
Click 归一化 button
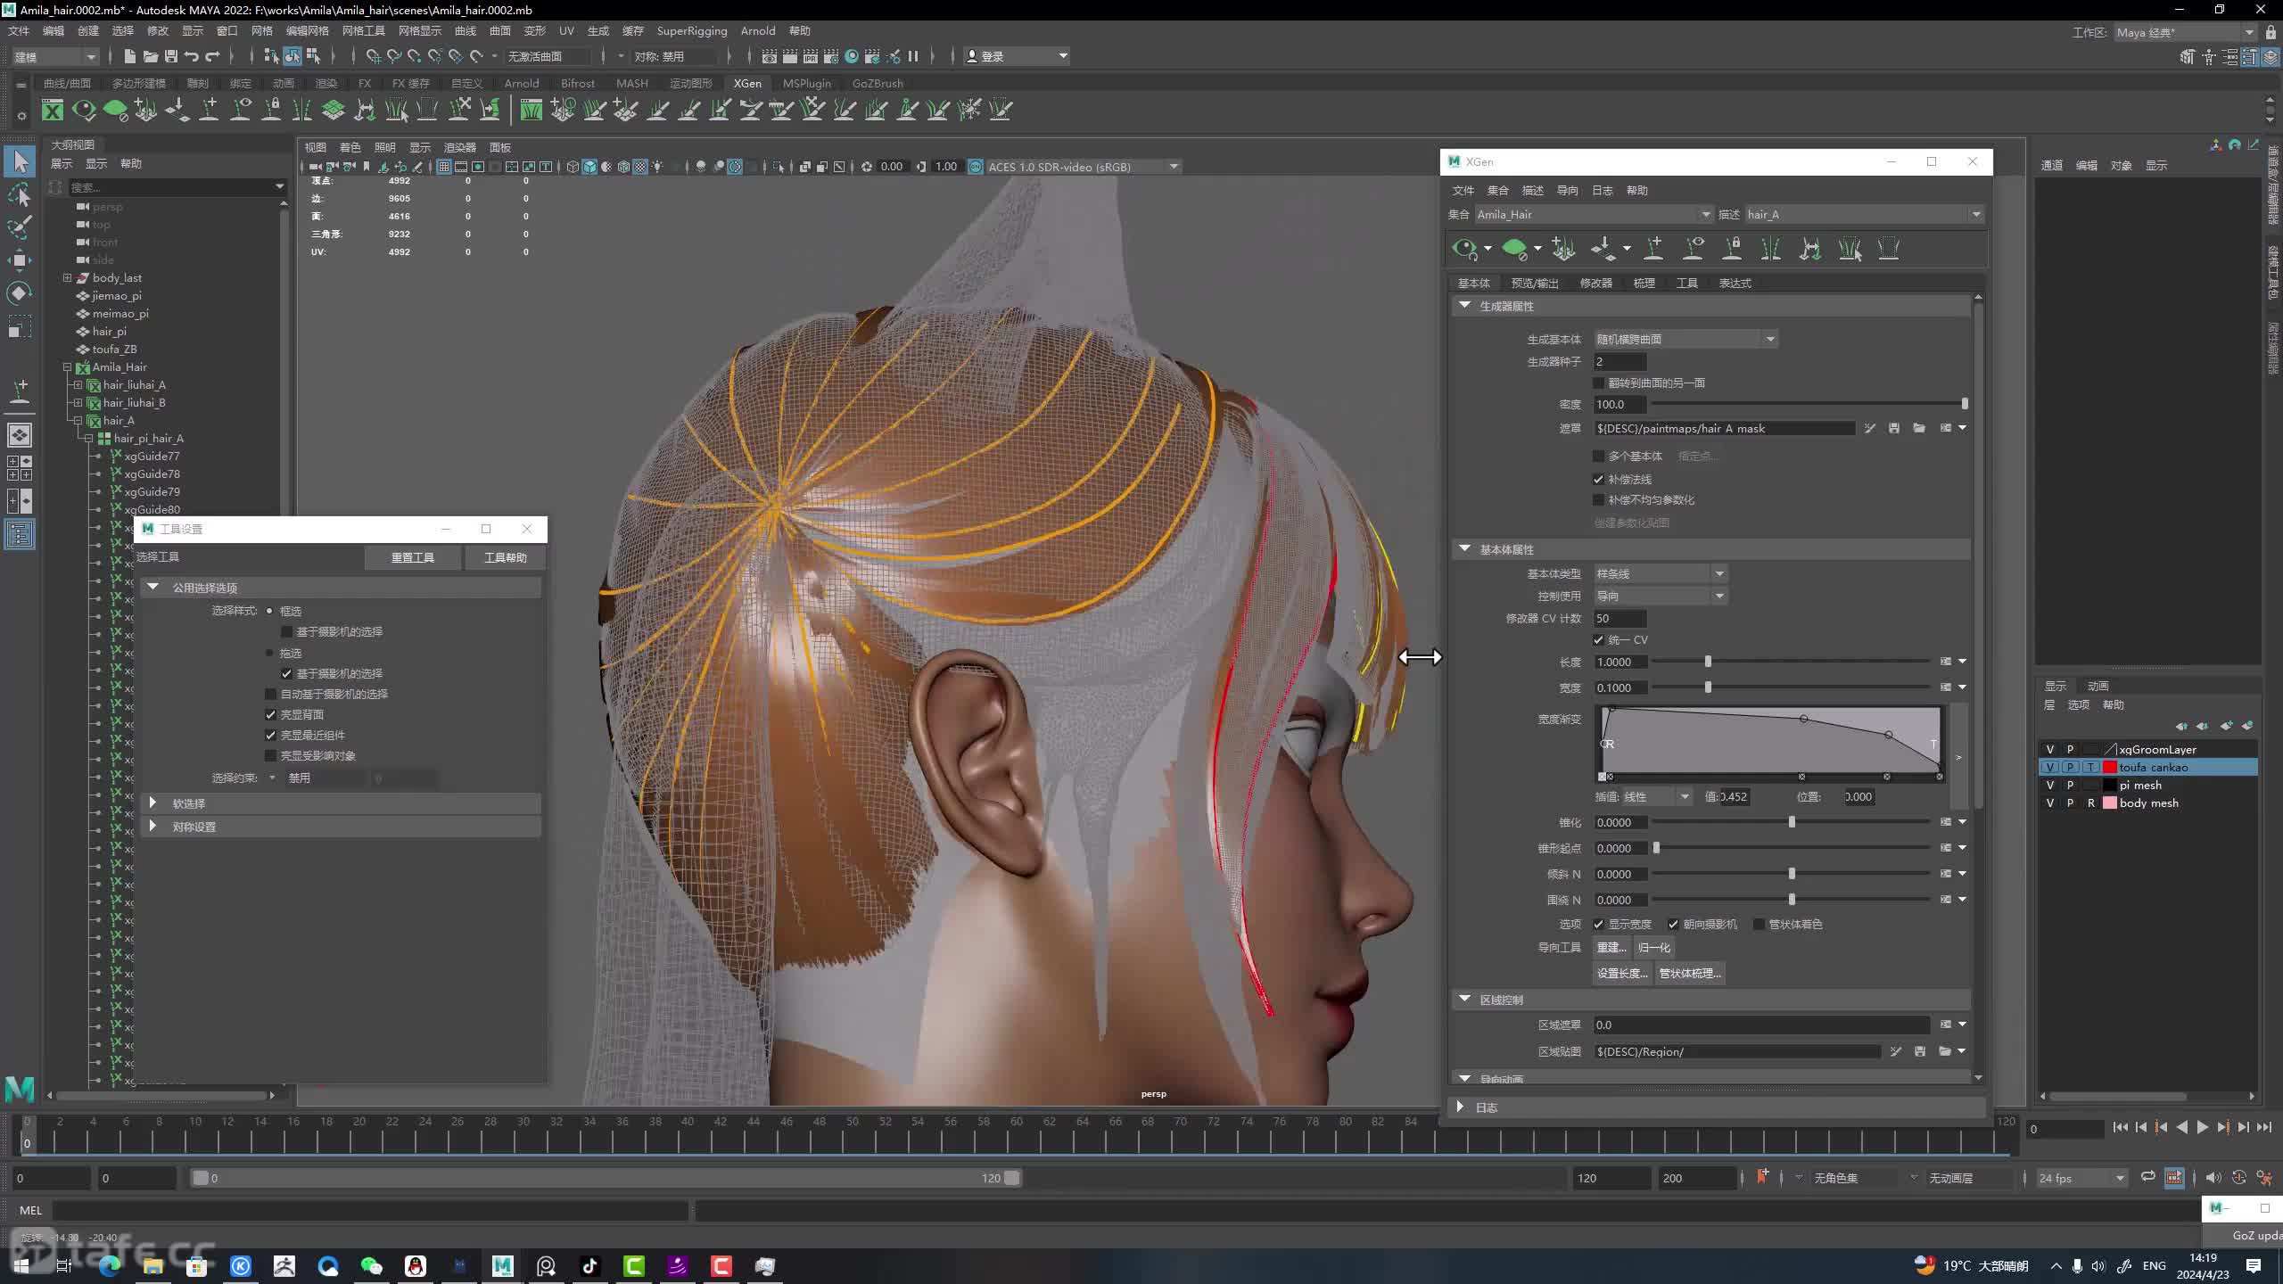pos(1654,947)
